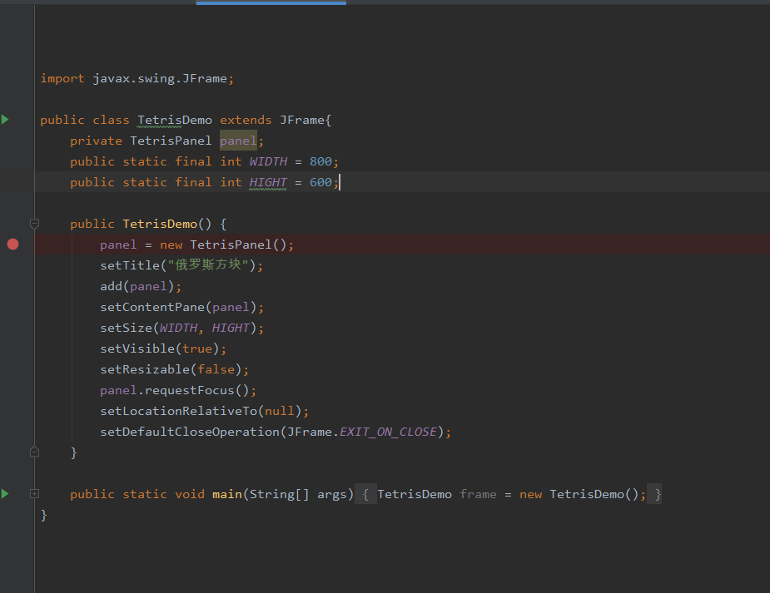Viewport: 770px width, 593px height.
Task: Click the value 800
Action: click(320, 161)
